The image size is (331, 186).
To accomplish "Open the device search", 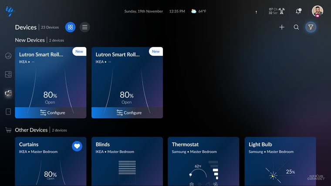I will [x=296, y=27].
